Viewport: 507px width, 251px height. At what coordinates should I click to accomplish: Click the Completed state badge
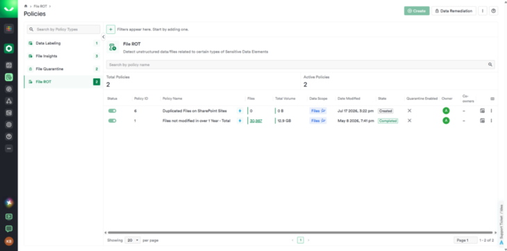388,121
